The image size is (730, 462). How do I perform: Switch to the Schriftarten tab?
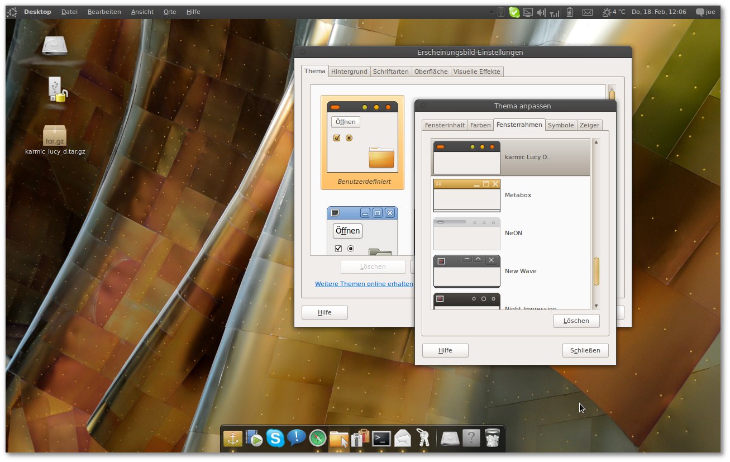391,72
